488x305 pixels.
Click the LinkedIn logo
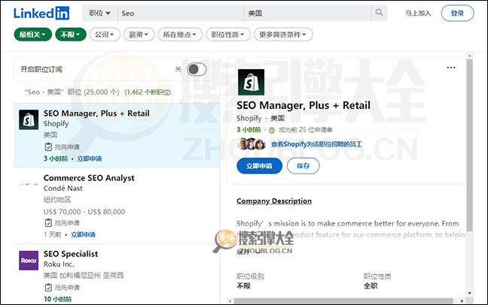coord(41,13)
